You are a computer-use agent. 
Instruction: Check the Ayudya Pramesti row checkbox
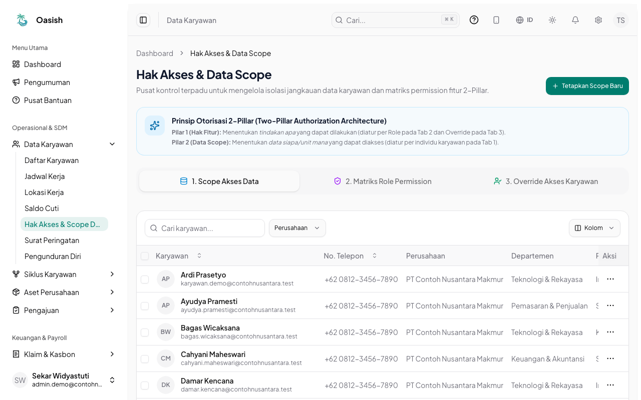coord(145,306)
